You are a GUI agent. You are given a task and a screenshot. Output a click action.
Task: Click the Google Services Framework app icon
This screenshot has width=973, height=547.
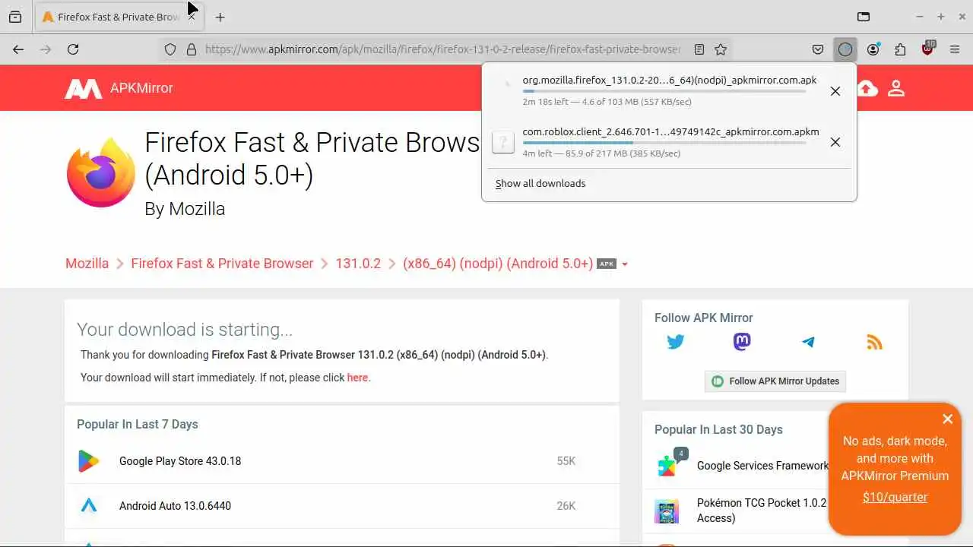click(x=667, y=466)
